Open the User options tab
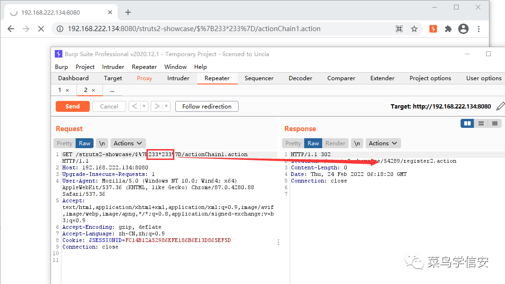The width and height of the screenshot is (505, 284). click(x=484, y=78)
